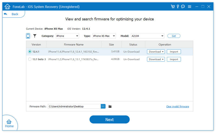Click the Version column header
This screenshot has width=216, height=133.
[x=36, y=45]
